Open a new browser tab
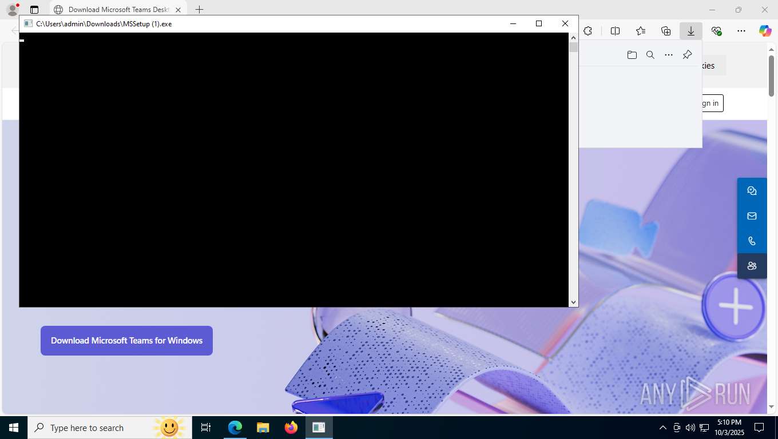 tap(199, 10)
